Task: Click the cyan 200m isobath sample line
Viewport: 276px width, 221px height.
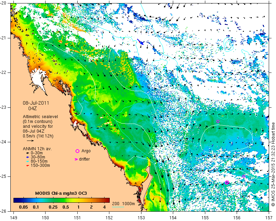Action: coord(118,207)
